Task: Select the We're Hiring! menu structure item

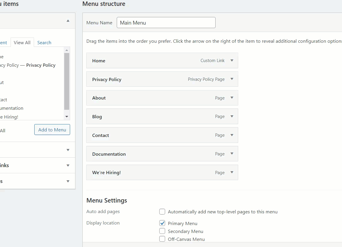Action: click(x=162, y=172)
